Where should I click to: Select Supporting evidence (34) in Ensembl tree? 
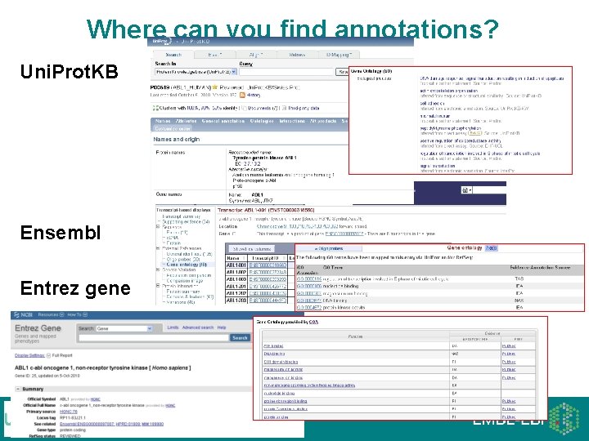point(186,222)
